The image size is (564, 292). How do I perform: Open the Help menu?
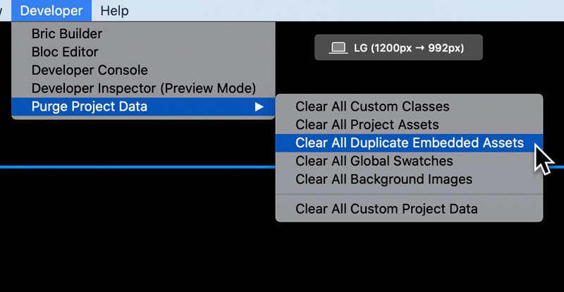coord(114,11)
